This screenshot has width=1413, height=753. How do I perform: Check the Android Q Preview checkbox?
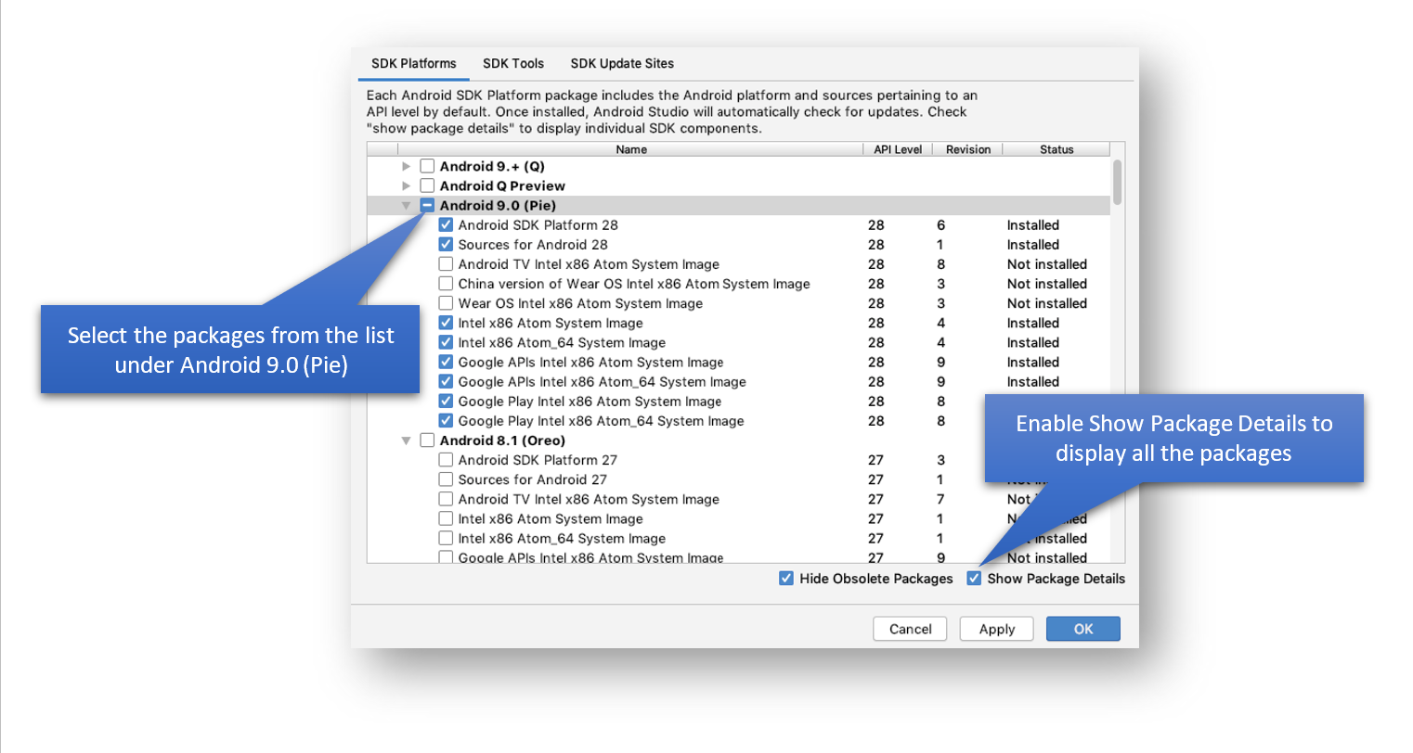tap(427, 186)
